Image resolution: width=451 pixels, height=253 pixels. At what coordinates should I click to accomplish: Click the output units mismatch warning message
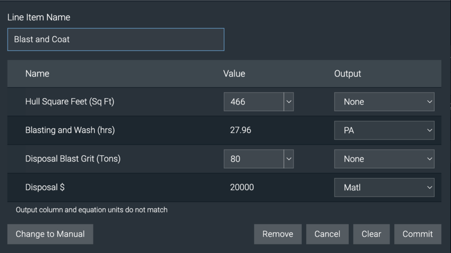point(92,210)
